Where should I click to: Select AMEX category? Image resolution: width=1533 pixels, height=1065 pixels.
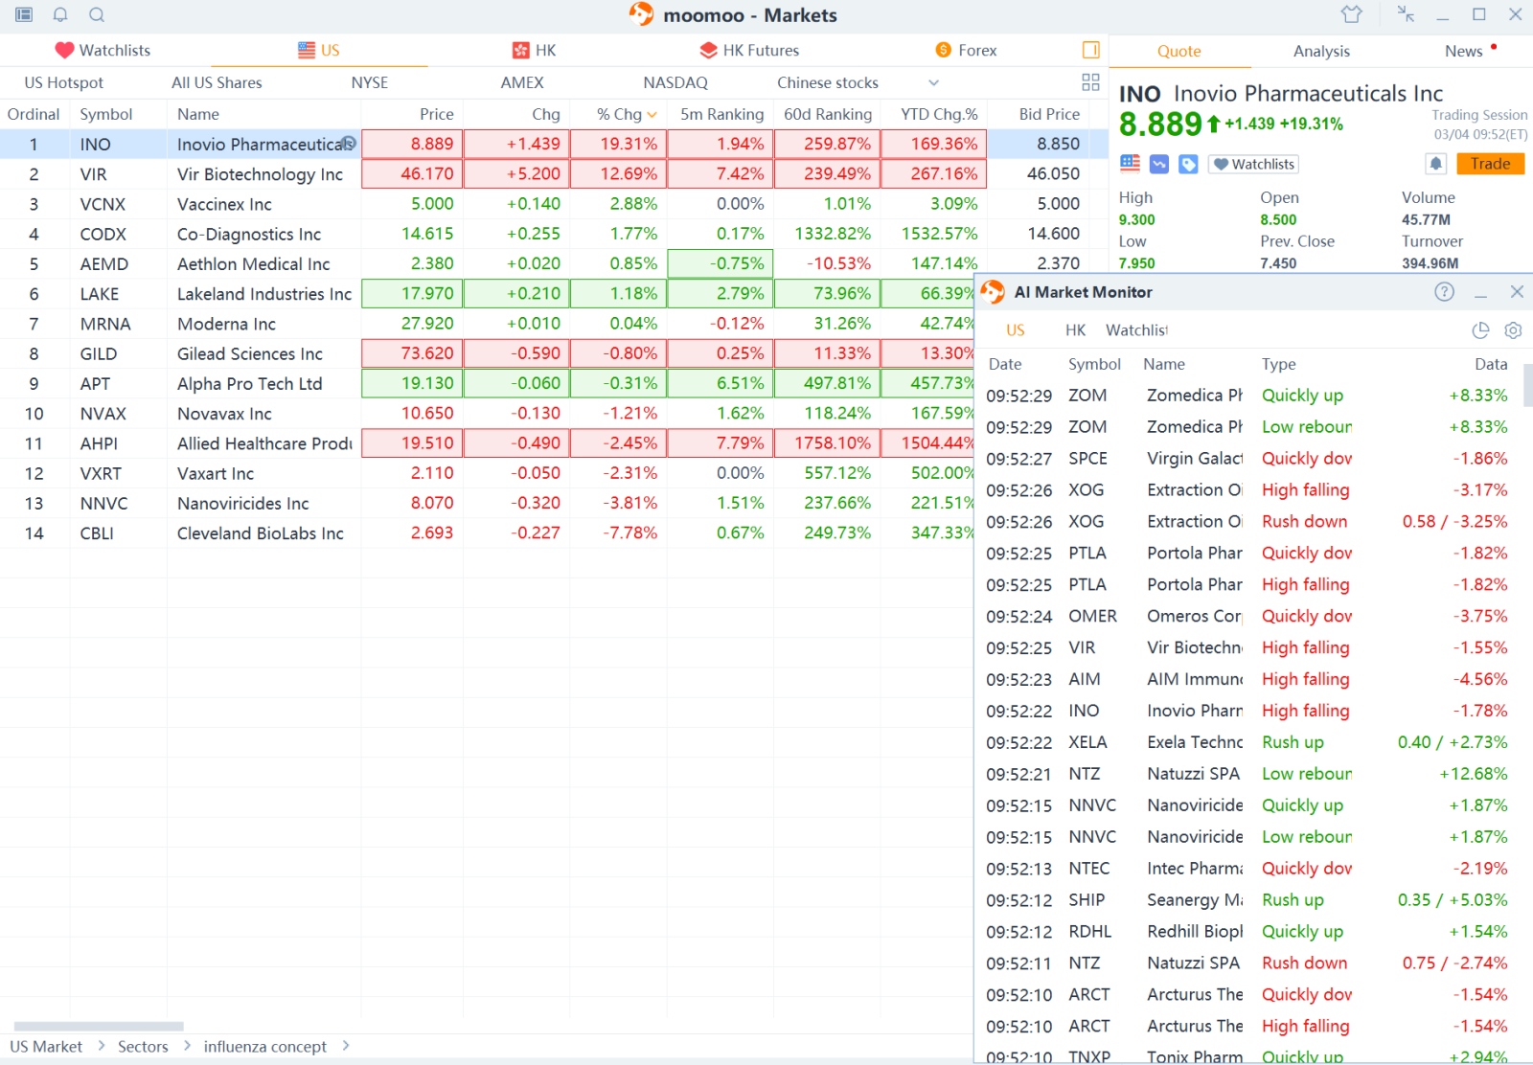522,82
